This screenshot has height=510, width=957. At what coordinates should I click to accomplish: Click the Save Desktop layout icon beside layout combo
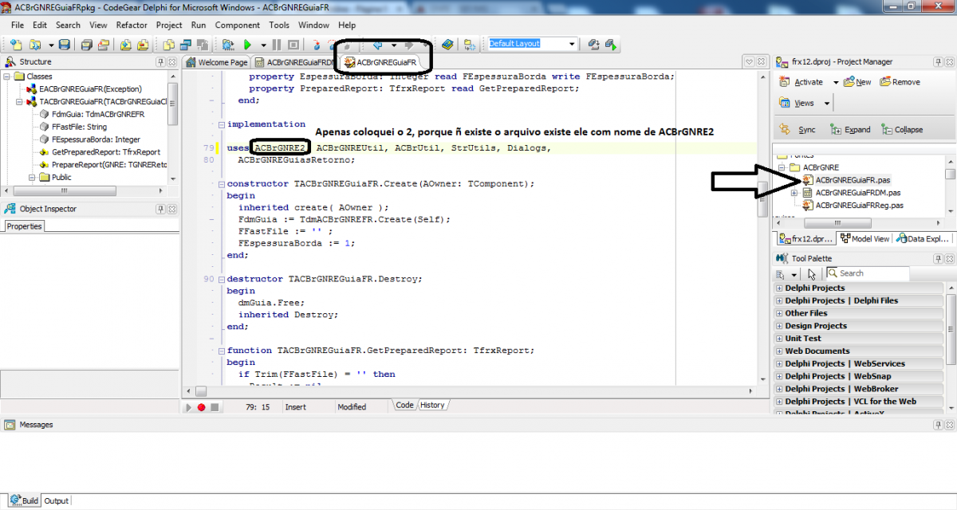(x=593, y=45)
